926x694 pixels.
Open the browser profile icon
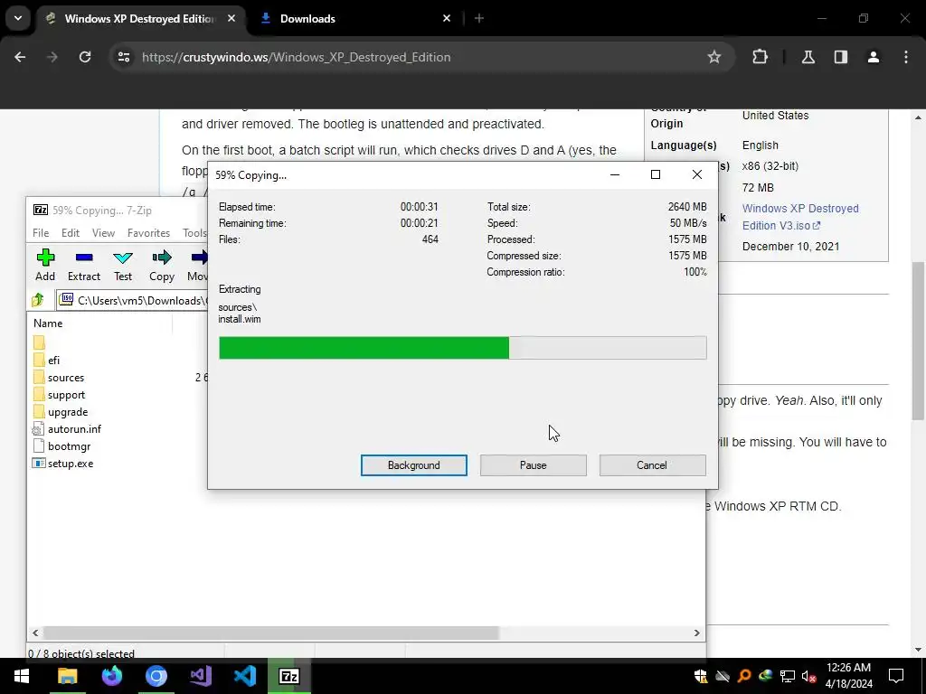[874, 57]
